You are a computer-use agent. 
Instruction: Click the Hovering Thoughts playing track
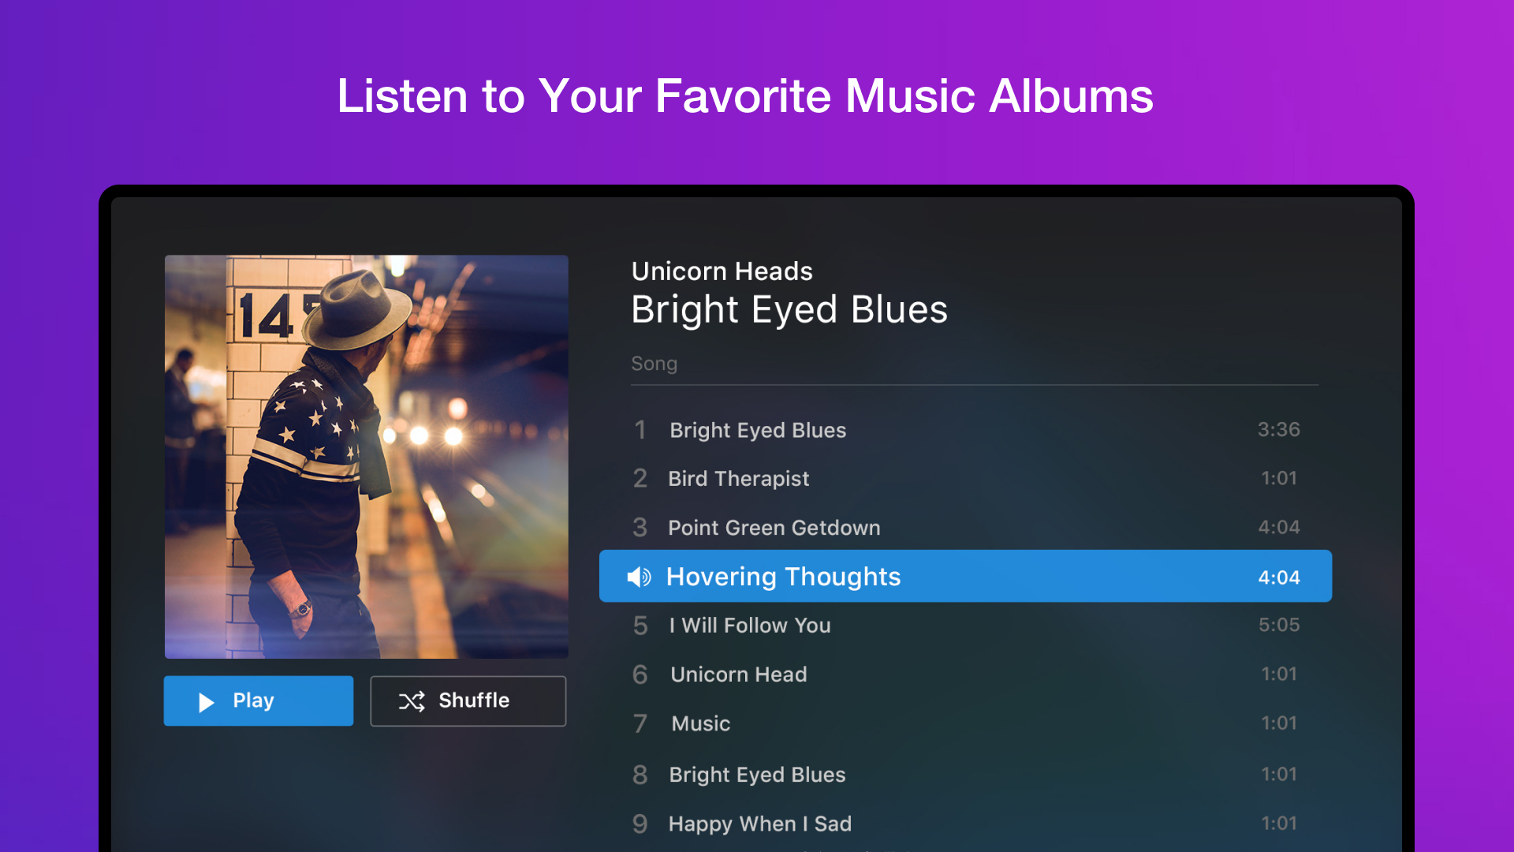point(783,577)
